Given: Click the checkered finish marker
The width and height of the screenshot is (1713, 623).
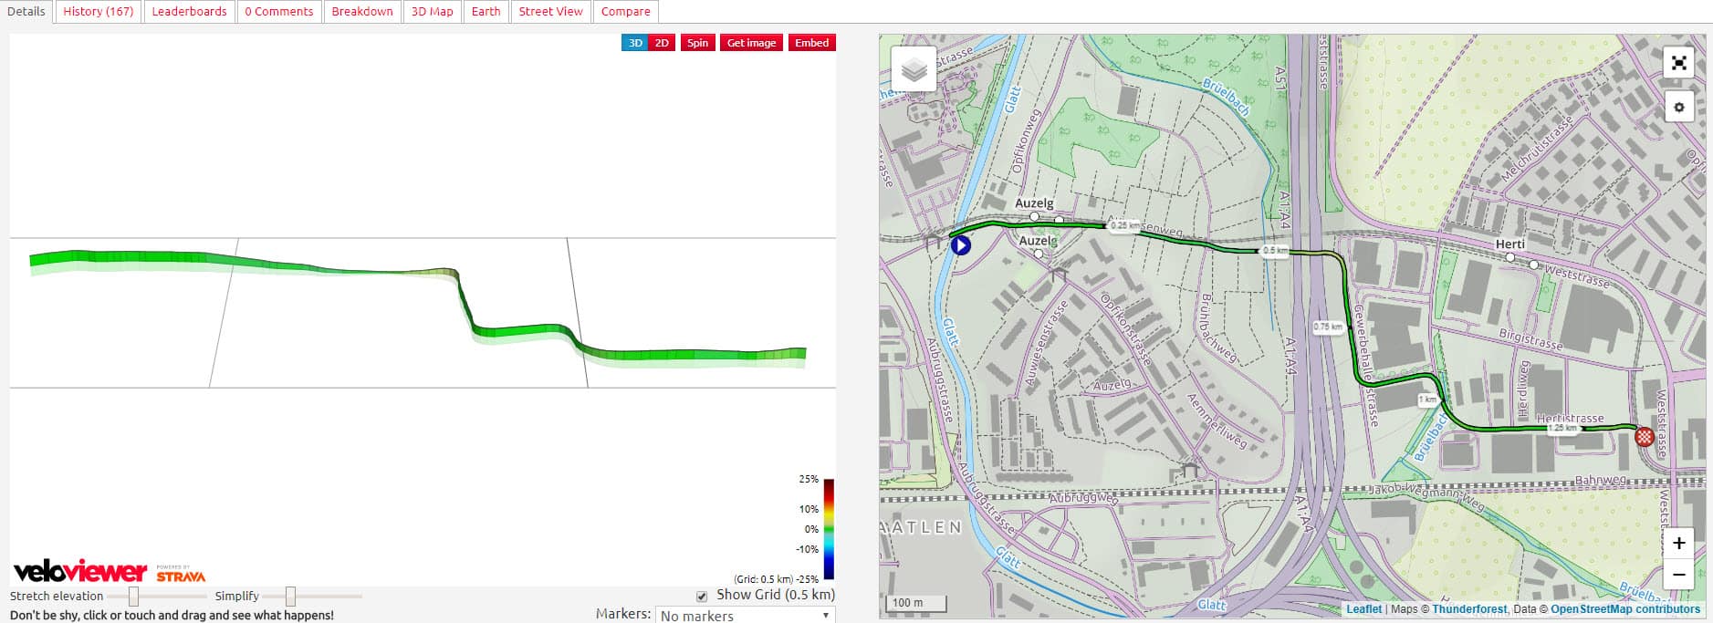Looking at the screenshot, I should point(1644,437).
